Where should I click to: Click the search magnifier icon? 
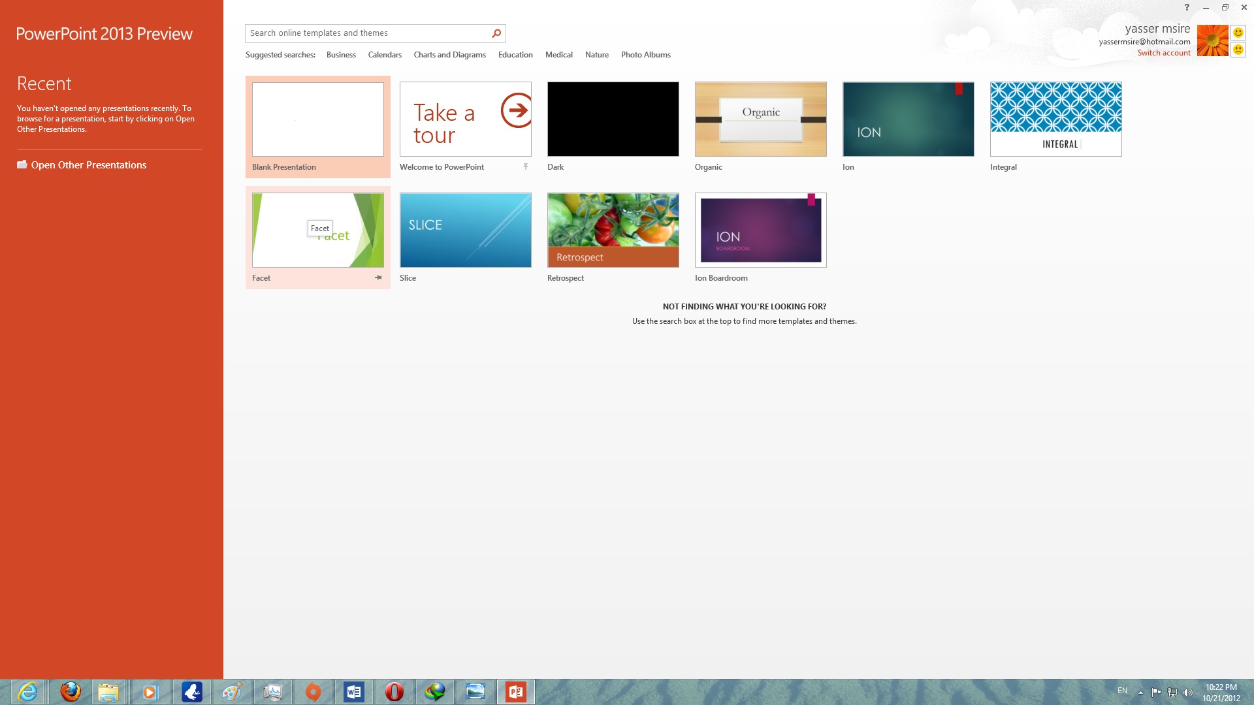coord(496,33)
